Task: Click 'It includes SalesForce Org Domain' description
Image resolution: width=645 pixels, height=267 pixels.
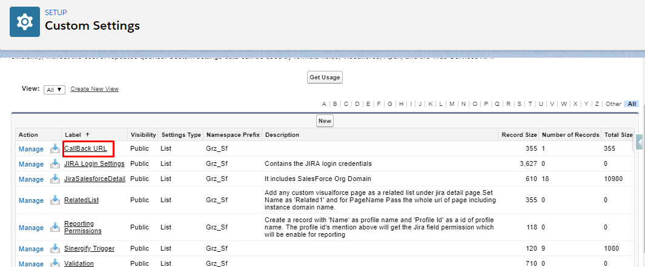Action: pos(317,179)
